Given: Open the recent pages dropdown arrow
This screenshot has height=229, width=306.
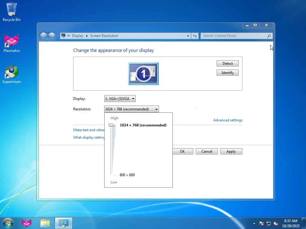Looking at the screenshot, I should tap(58, 36).
